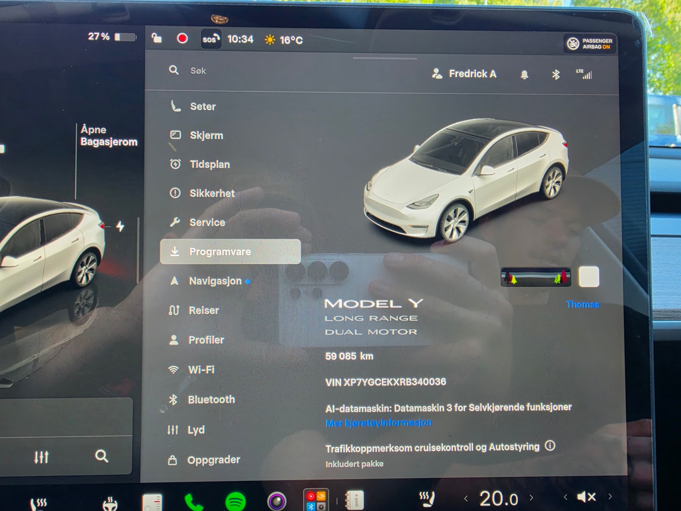This screenshot has width=681, height=511.
Task: Open the phone app
Action: click(194, 502)
